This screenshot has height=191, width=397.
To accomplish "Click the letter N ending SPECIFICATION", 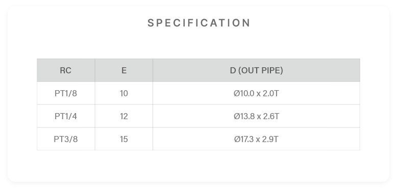I will [246, 23].
